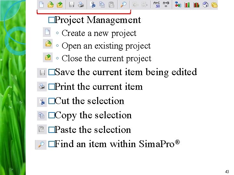
Task: Click the red and green bar chart icon
Action: [196, 5]
